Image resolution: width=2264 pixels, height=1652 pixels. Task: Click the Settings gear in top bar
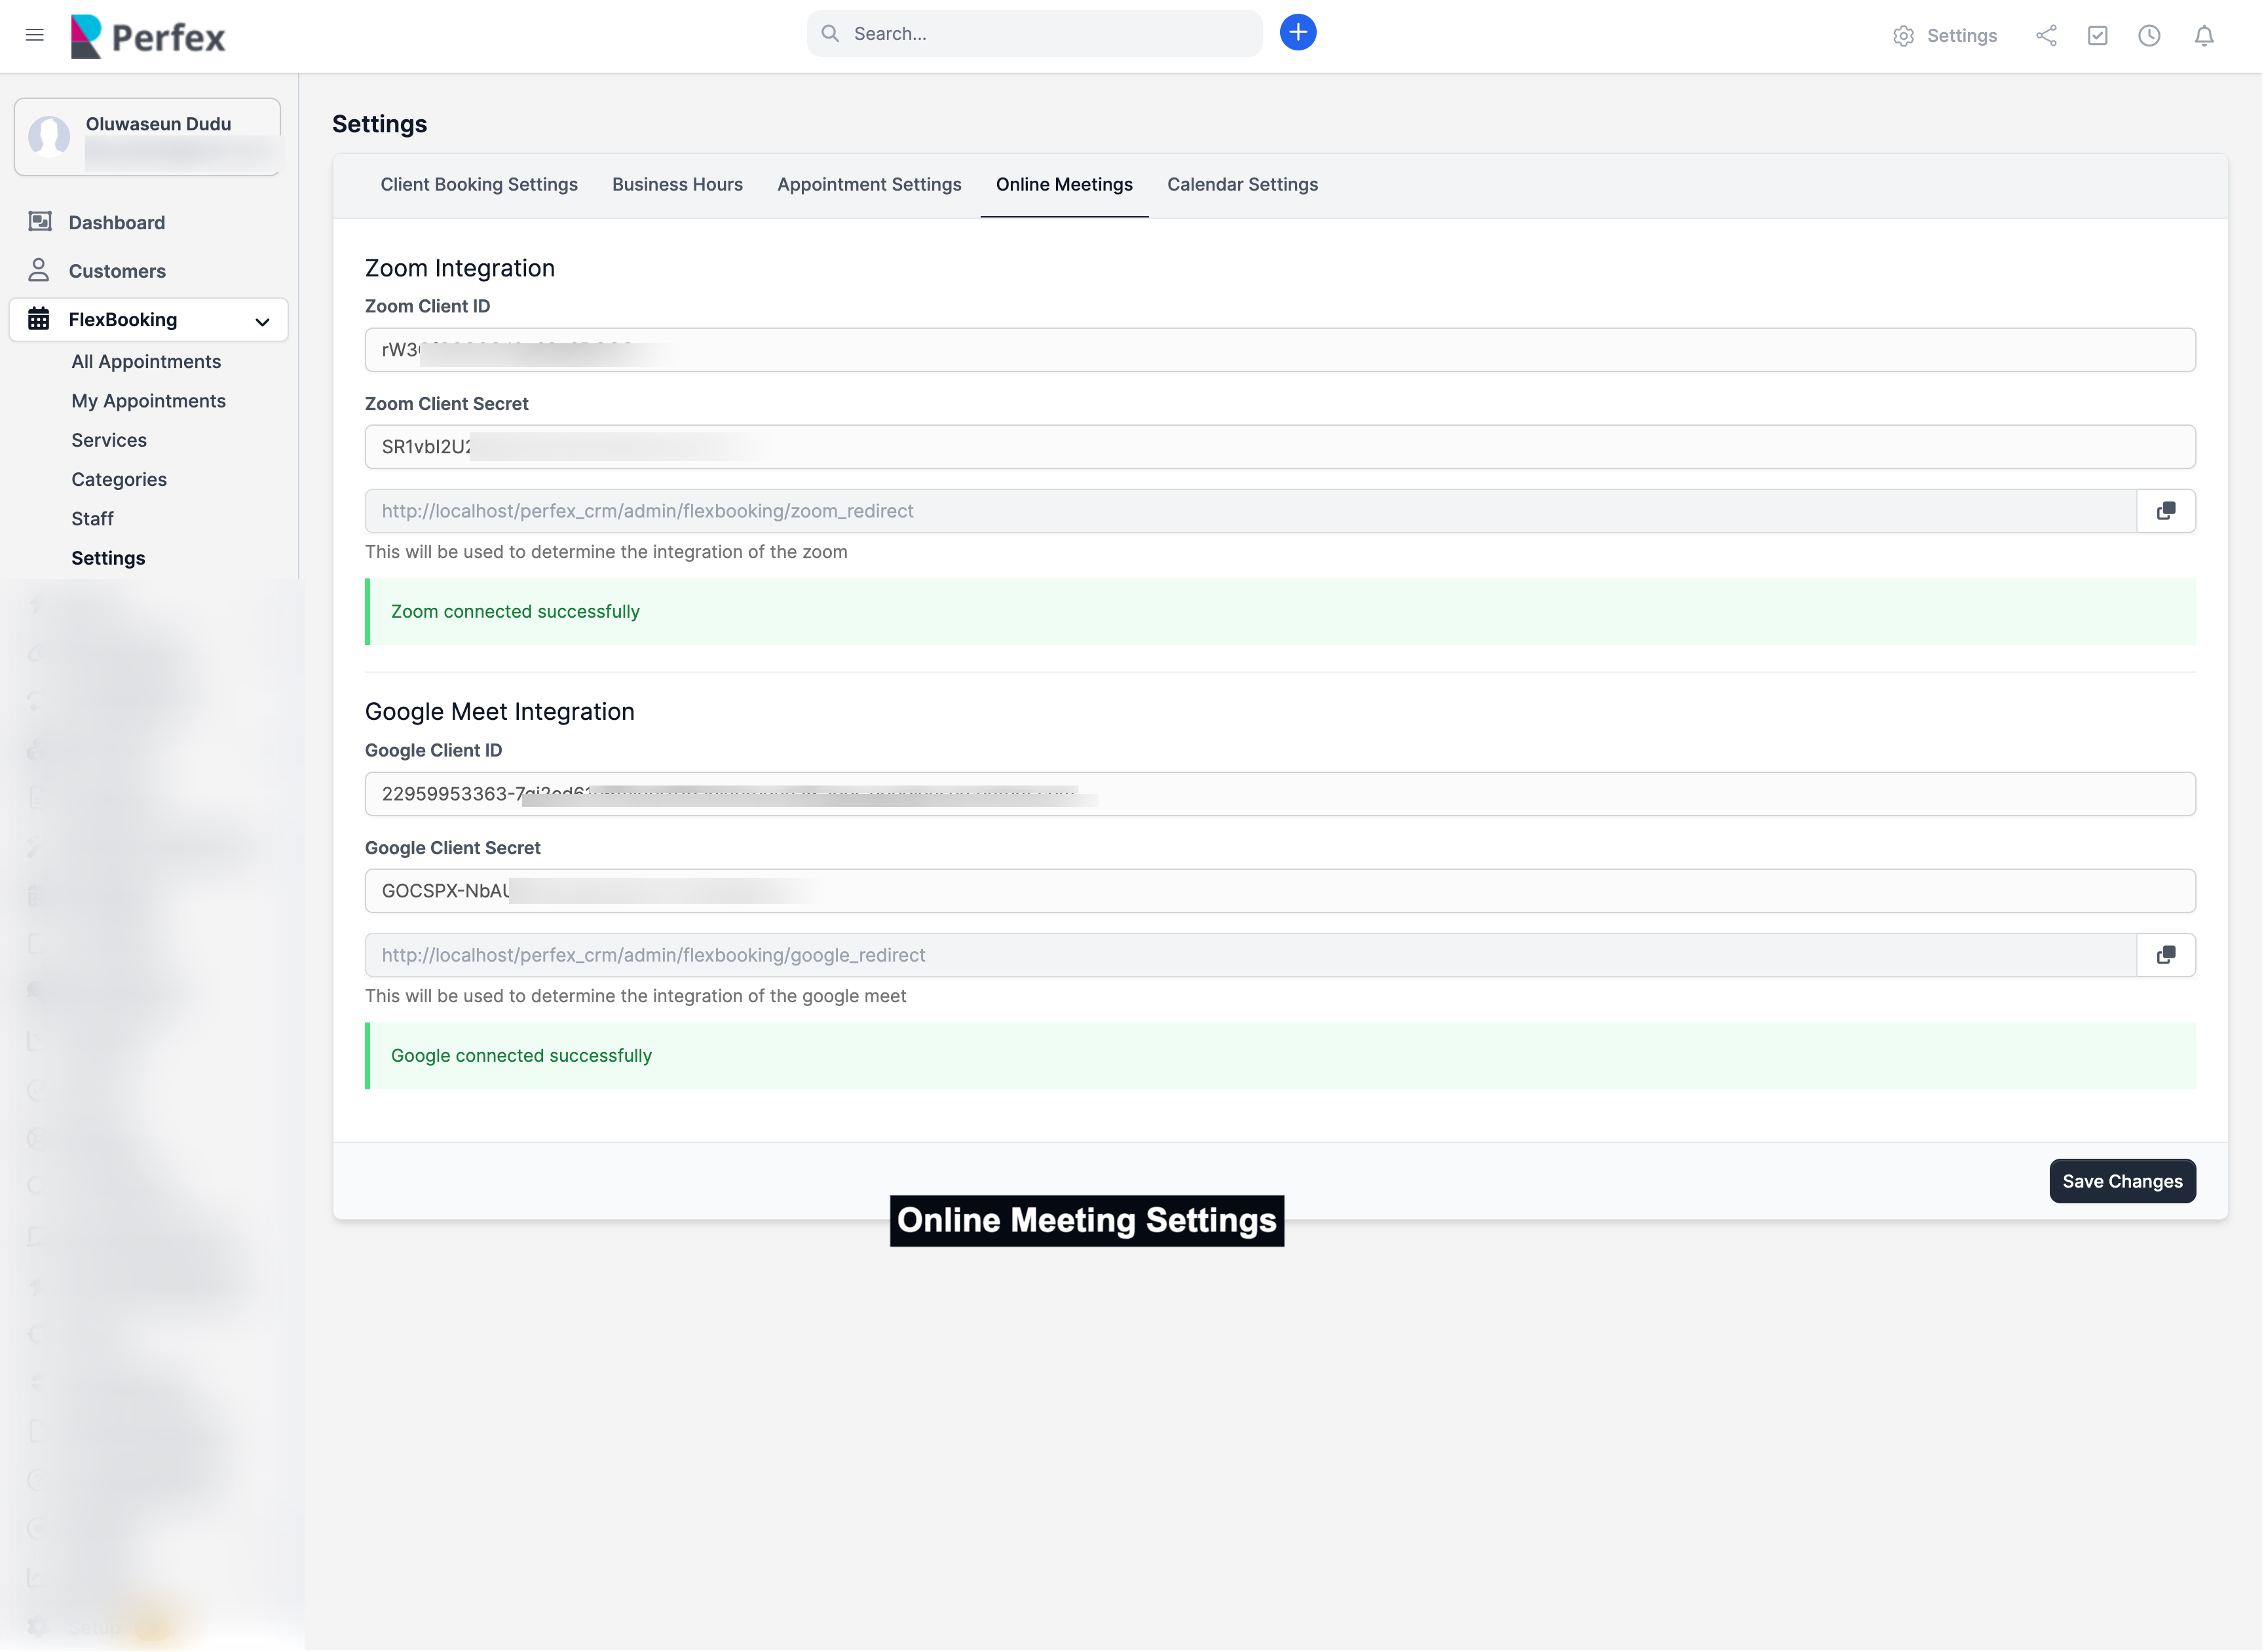(x=1945, y=36)
